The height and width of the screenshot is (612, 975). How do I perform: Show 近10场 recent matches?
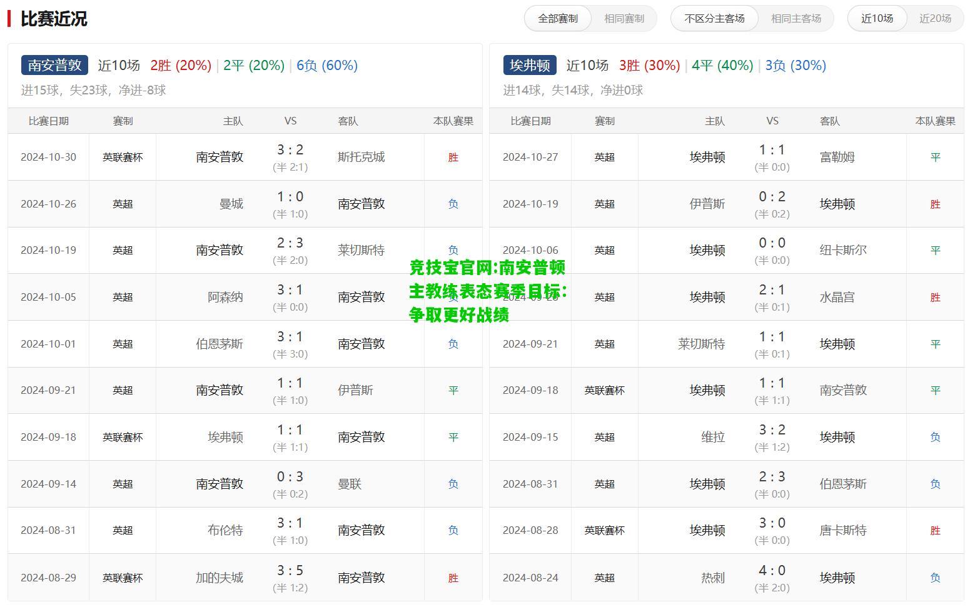[x=877, y=19]
